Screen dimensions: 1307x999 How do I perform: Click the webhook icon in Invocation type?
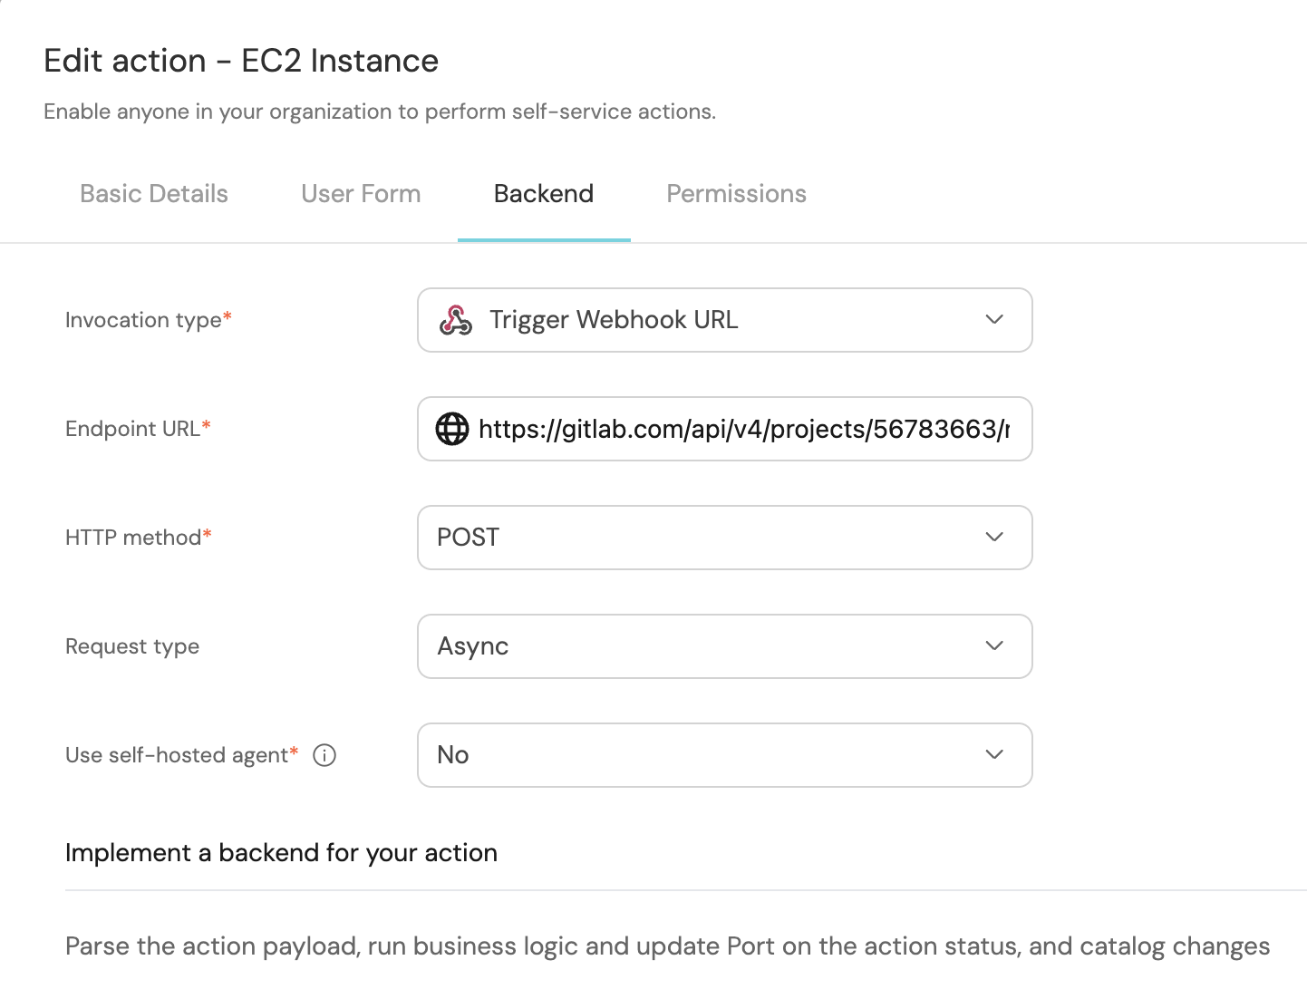pos(455,320)
